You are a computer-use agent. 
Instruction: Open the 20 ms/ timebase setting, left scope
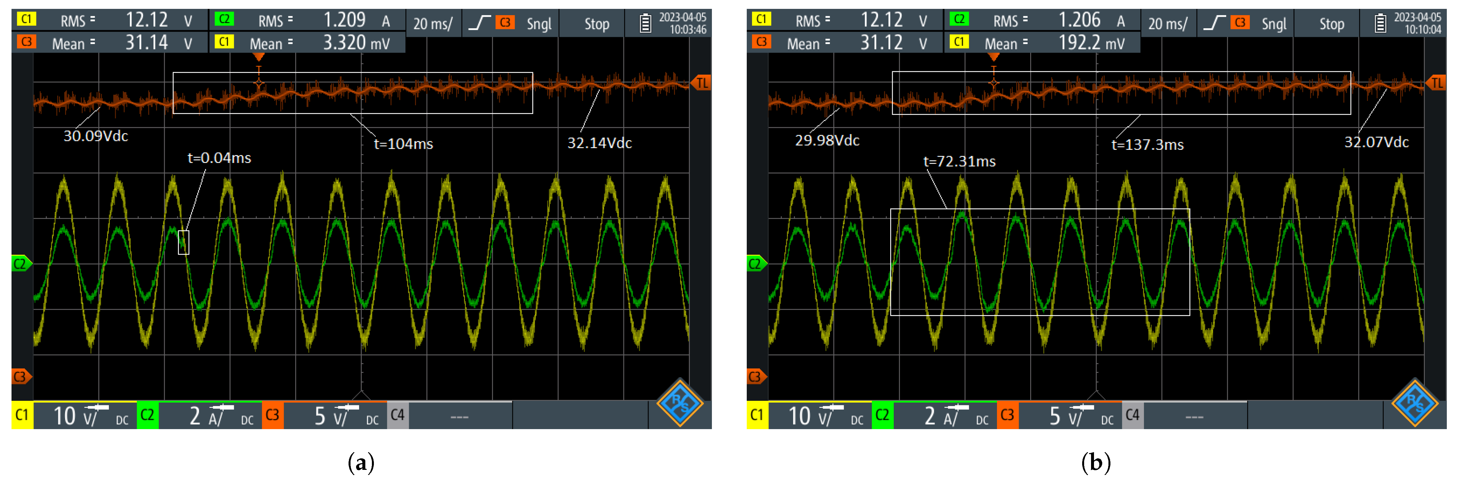433,24
